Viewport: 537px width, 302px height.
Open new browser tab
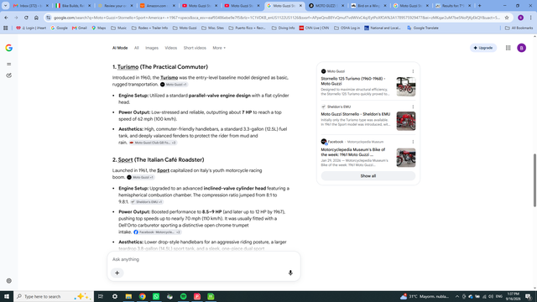[x=479, y=6]
